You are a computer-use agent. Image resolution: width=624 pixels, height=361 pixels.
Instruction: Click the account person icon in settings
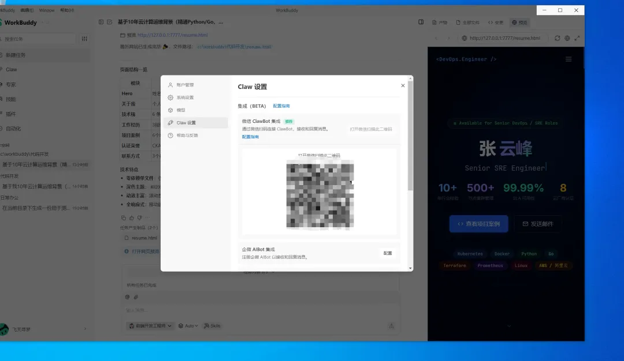[x=170, y=85]
